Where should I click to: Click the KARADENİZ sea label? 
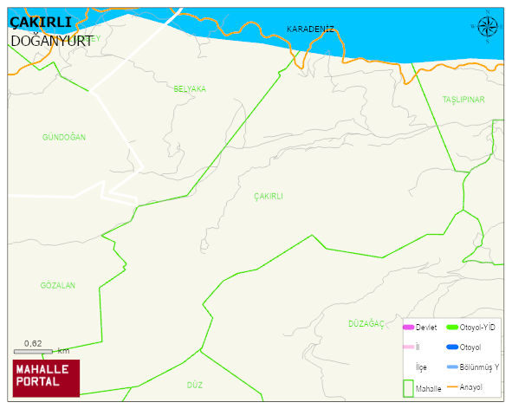[x=310, y=29]
